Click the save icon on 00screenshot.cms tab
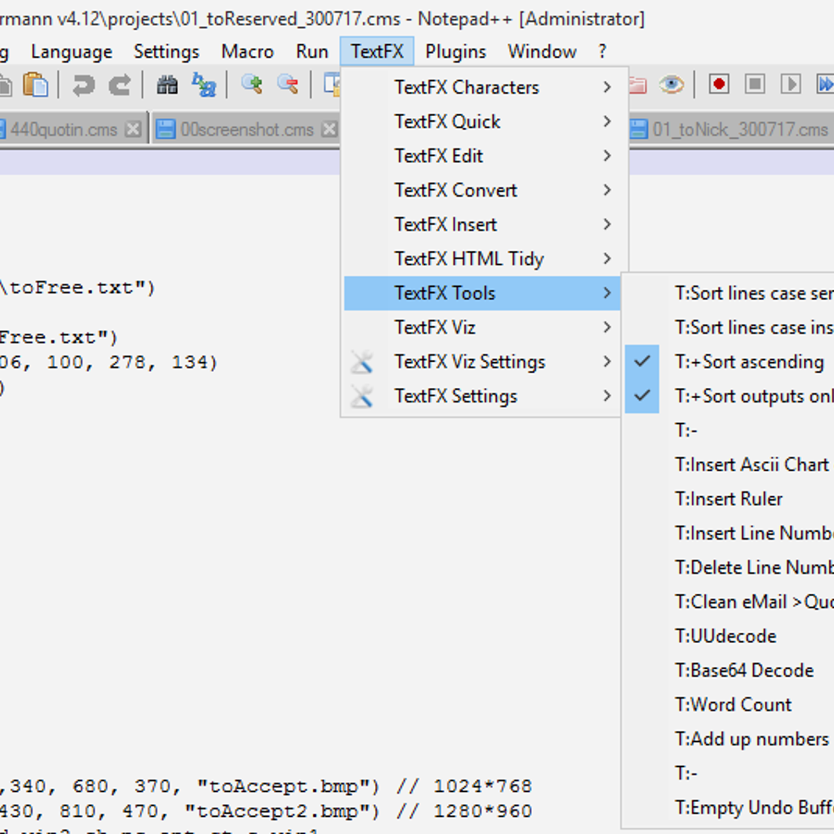834x834 pixels. click(x=166, y=129)
